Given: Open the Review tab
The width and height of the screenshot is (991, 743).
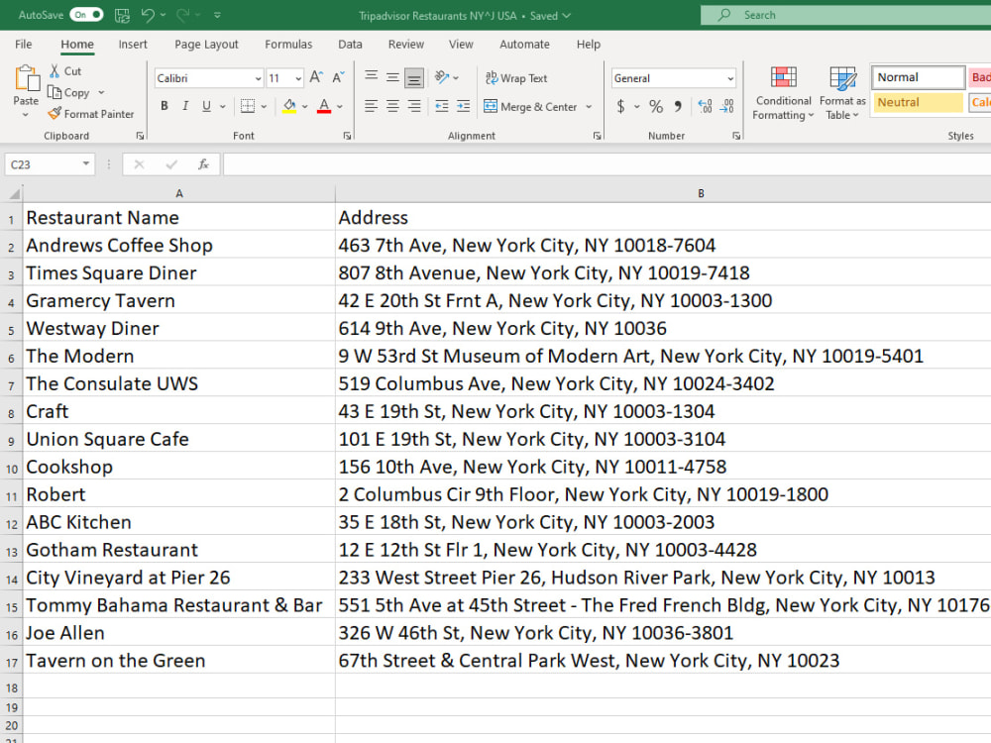Looking at the screenshot, I should (405, 45).
